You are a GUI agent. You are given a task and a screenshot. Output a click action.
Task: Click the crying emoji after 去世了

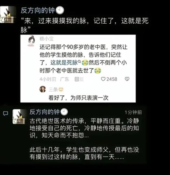(98, 71)
